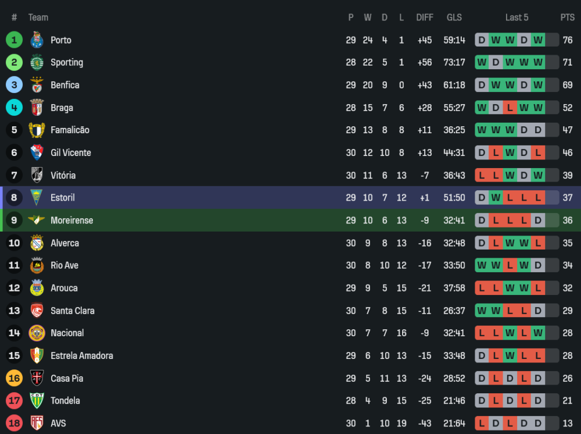Viewport: 581px width, 434px height.
Task: Open the Santa Clara team link
Action: 72,311
